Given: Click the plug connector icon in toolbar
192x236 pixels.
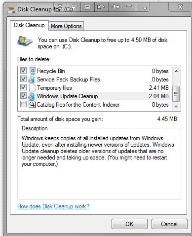Looking at the screenshot, I should pyautogui.click(x=115, y=7).
